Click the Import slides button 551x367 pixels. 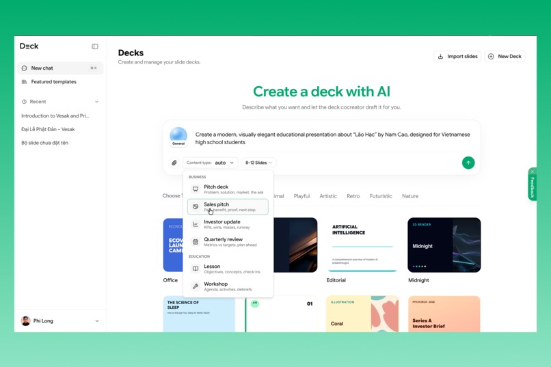pyautogui.click(x=457, y=57)
